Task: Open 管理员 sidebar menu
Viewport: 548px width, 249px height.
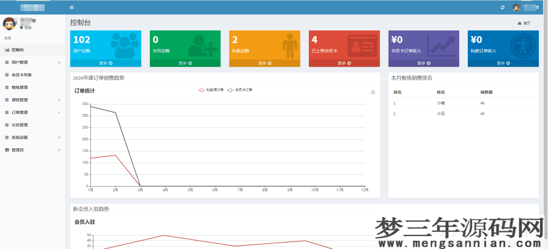Action: [33, 150]
